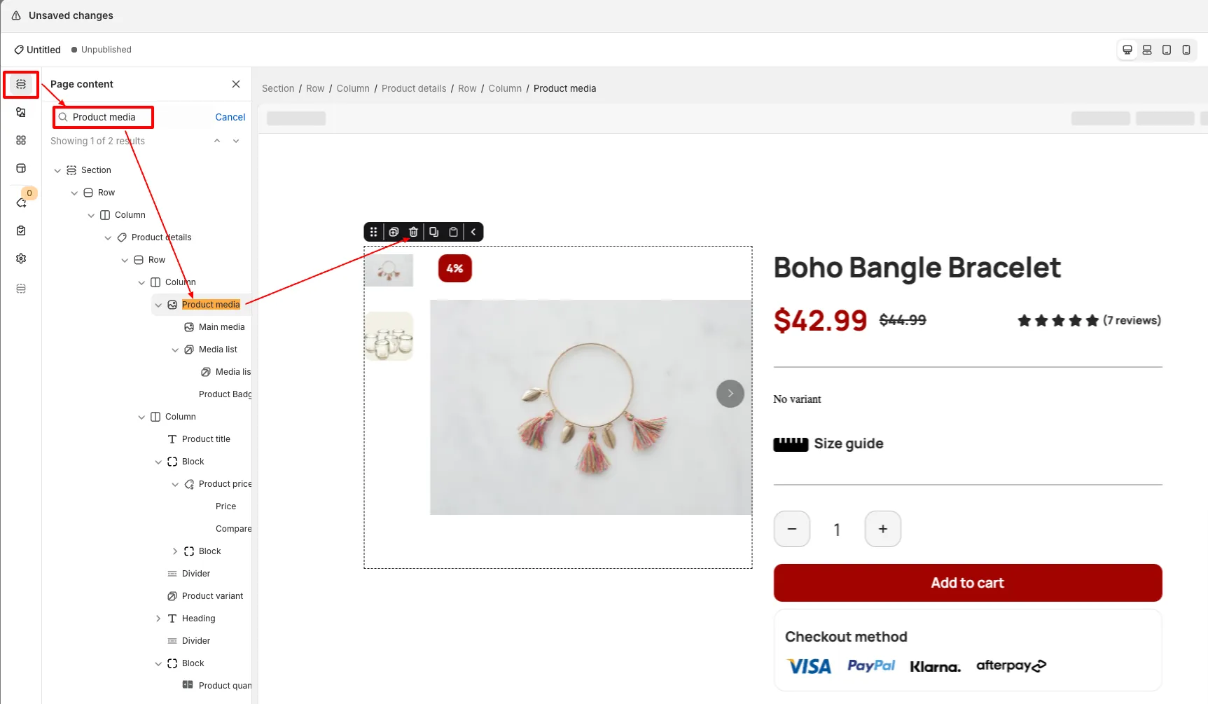Collapse the Product media tree node

tap(158, 305)
